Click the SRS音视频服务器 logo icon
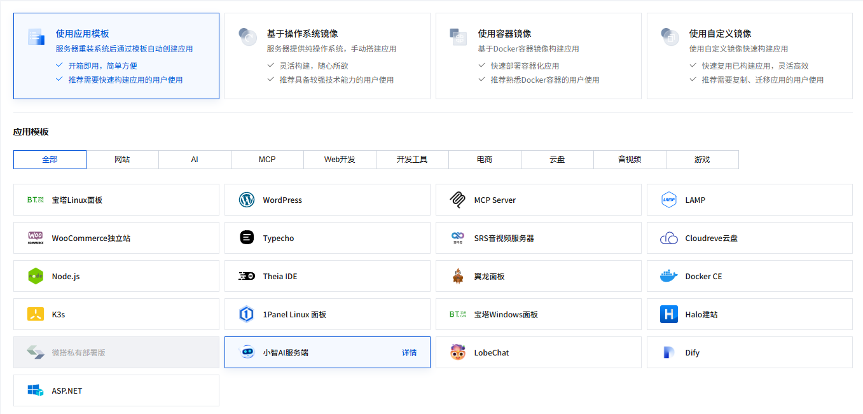 (x=458, y=238)
